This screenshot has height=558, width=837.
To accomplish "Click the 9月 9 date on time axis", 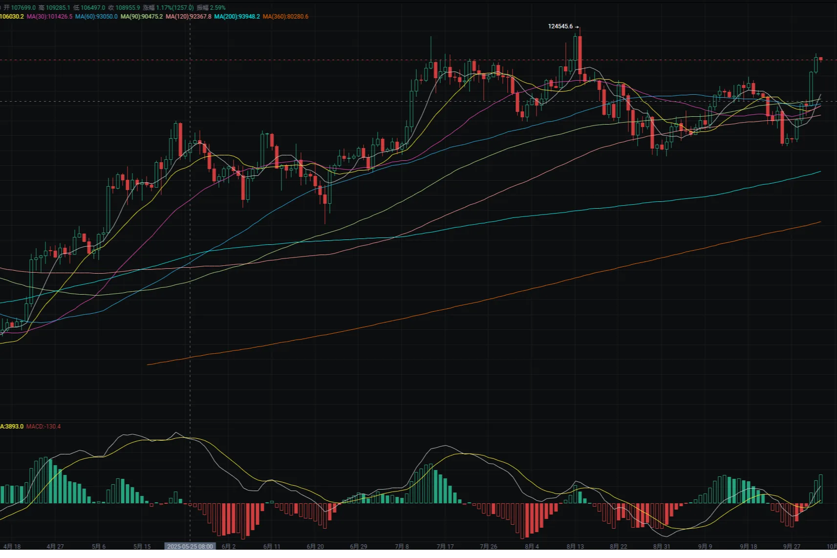I will pos(705,547).
